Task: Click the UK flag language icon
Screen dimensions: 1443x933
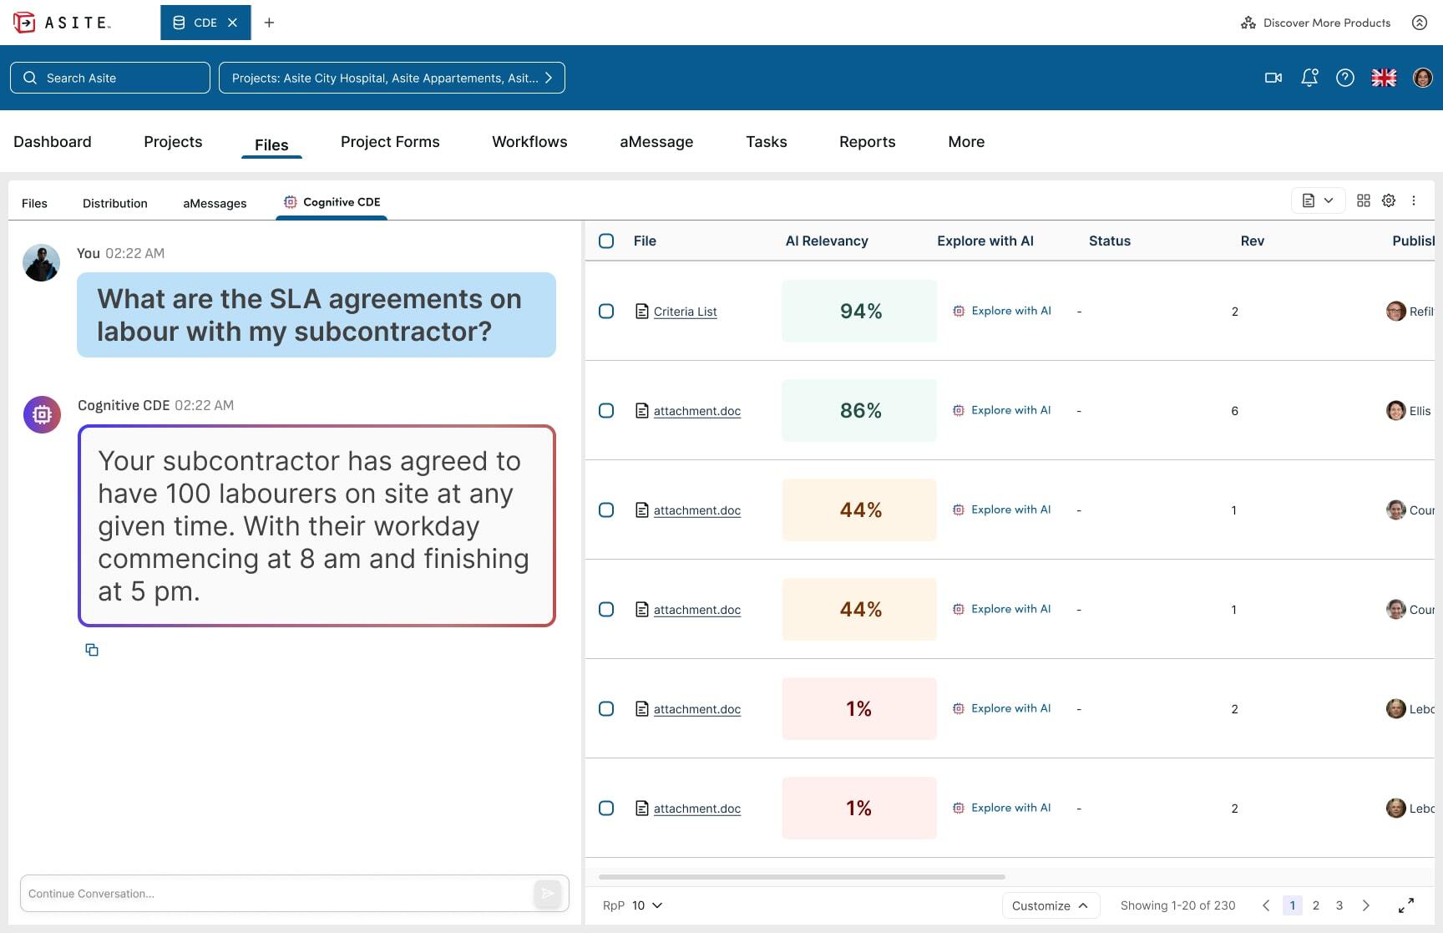Action: click(x=1384, y=78)
